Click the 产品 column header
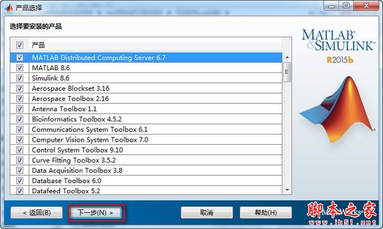 (38, 45)
